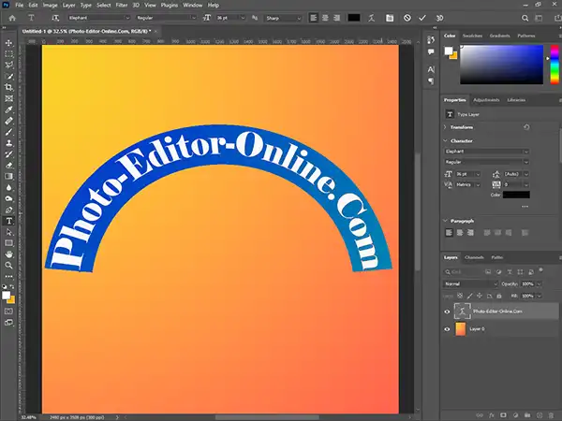Add a layer mask
The image size is (562, 421).
[x=504, y=415]
